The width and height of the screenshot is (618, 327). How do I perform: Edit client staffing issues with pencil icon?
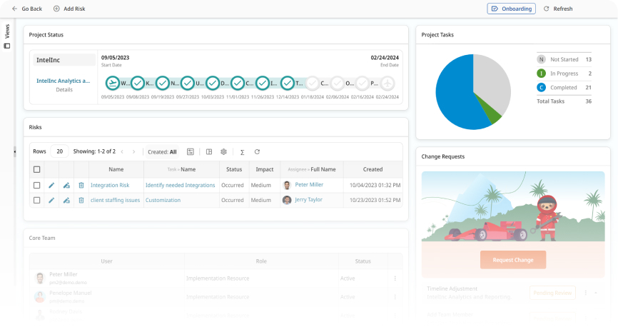(51, 201)
